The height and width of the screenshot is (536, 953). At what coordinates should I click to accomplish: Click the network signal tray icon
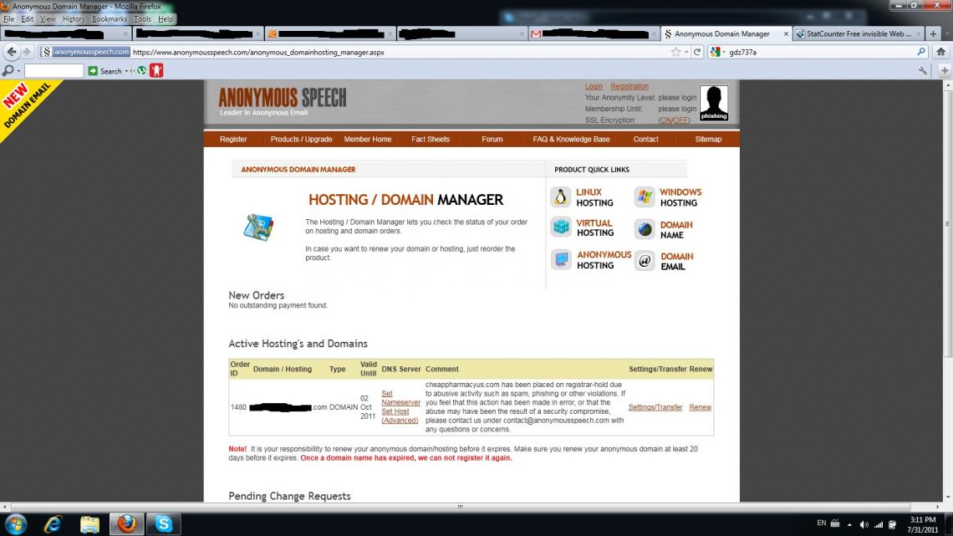879,524
